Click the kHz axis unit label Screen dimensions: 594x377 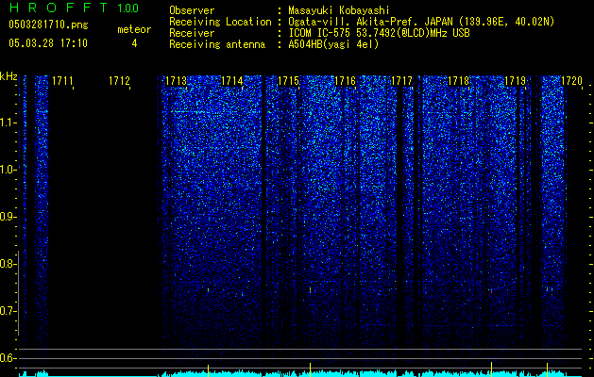point(8,76)
